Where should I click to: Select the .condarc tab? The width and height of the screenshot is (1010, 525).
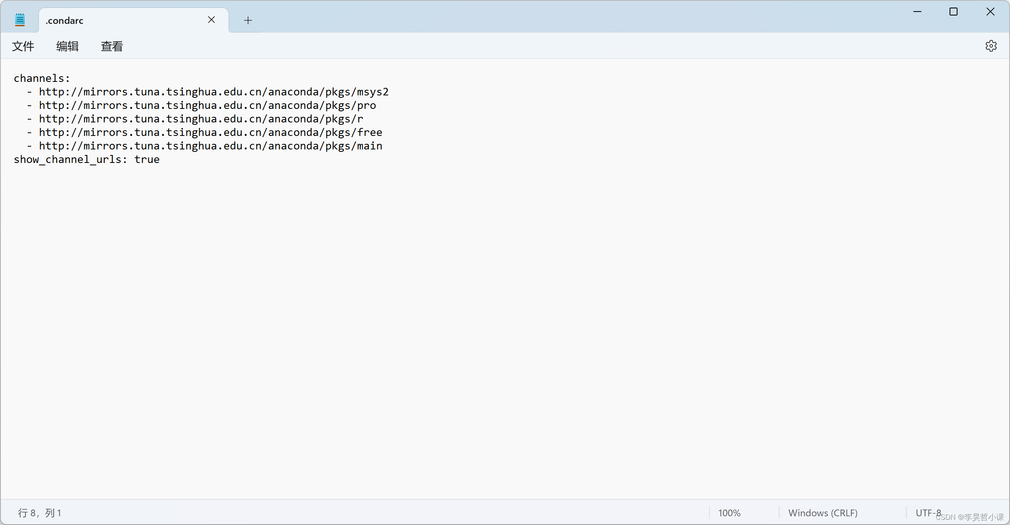click(119, 21)
